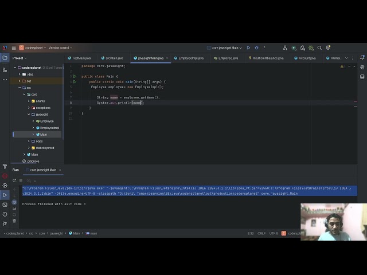This screenshot has height=275, width=367.
Task: Open the codersplanet project dropdown
Action: 33,48
